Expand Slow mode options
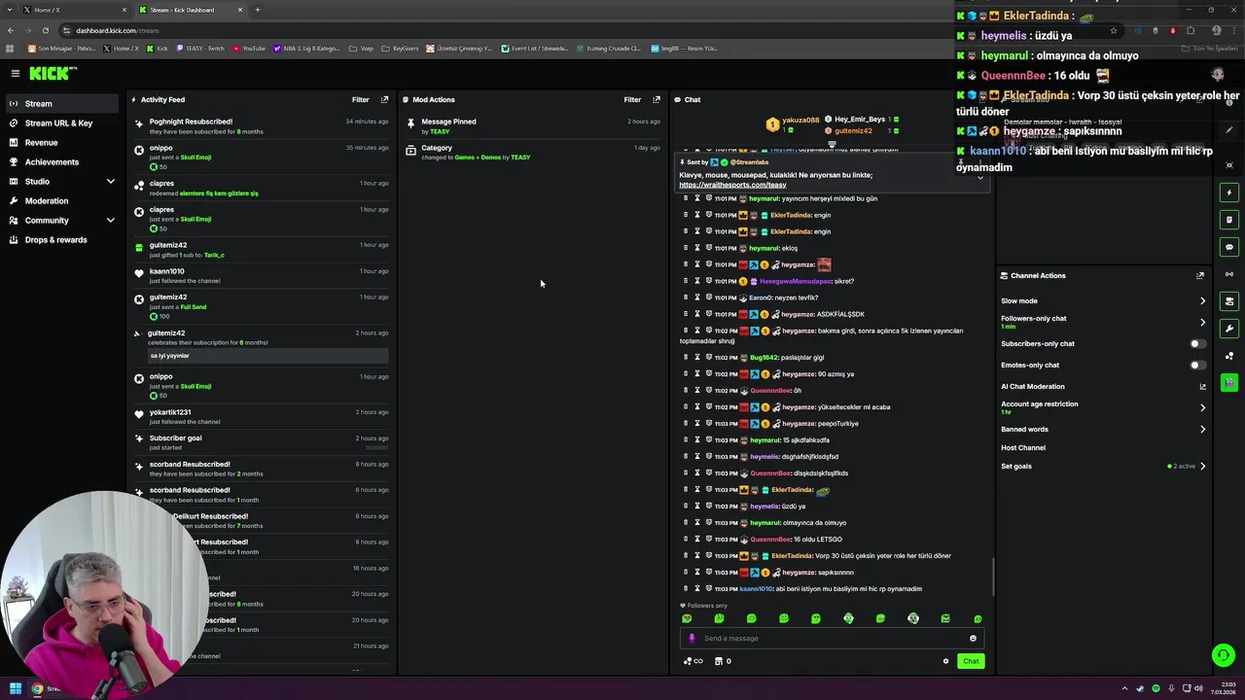This screenshot has height=700, width=1245. point(1202,301)
